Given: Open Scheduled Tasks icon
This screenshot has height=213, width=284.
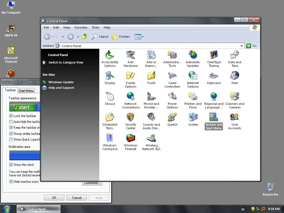Looking at the screenshot, I should [x=110, y=117].
